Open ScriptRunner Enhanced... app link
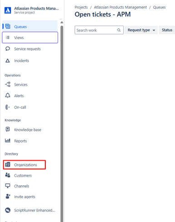The image size is (175, 222). pyautogui.click(x=34, y=210)
